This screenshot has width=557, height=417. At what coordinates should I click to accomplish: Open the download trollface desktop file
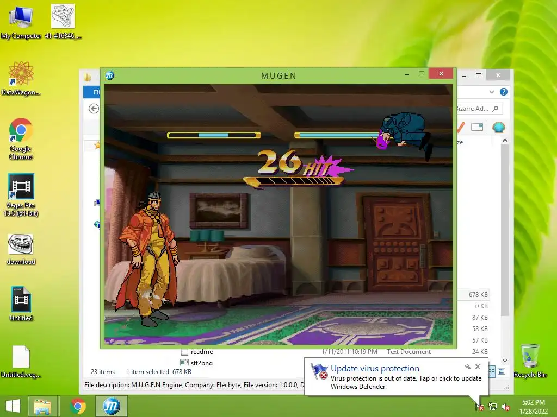click(x=21, y=249)
